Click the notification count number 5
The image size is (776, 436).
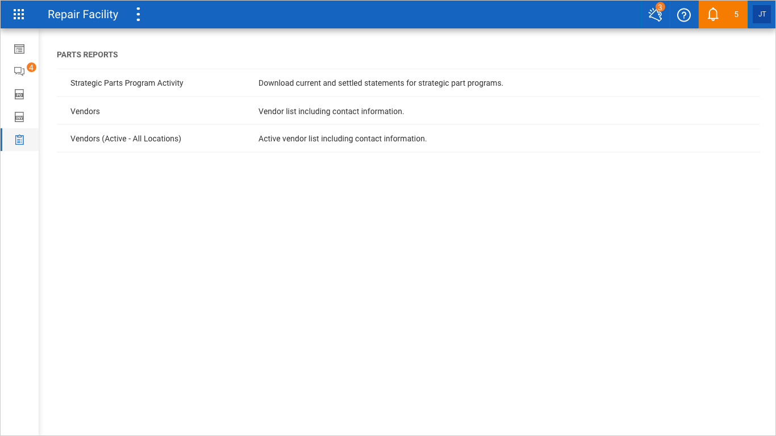pos(736,15)
